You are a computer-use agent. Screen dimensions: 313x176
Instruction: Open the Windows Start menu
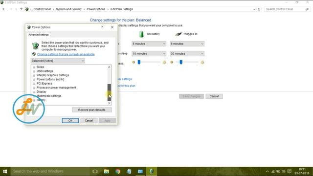point(5,172)
